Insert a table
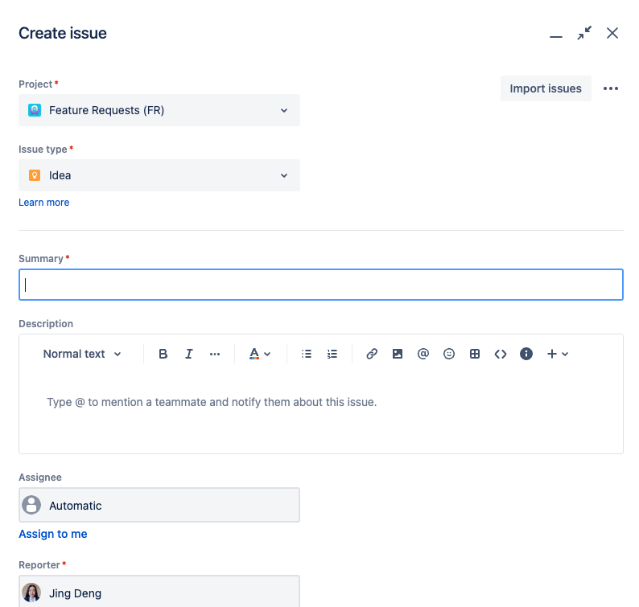 [x=475, y=354]
